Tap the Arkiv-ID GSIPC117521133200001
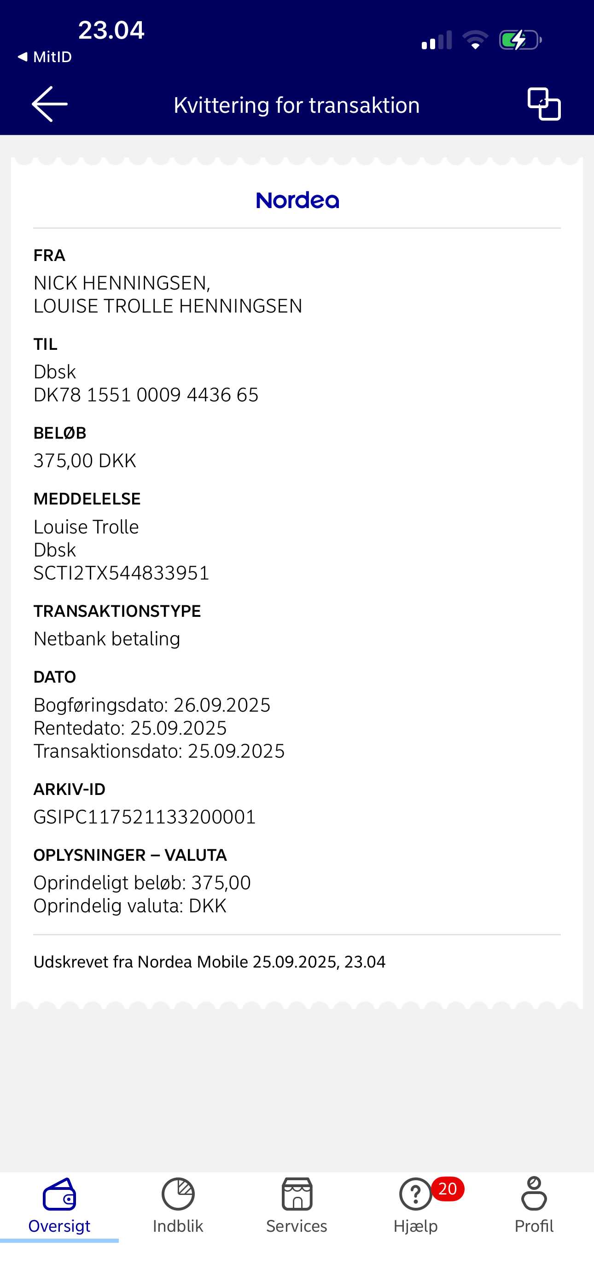 click(x=145, y=817)
